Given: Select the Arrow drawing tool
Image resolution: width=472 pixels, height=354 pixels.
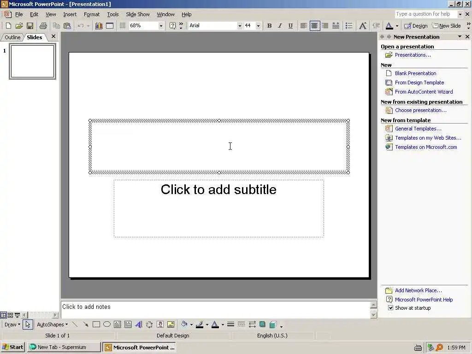Looking at the screenshot, I should [x=85, y=324].
